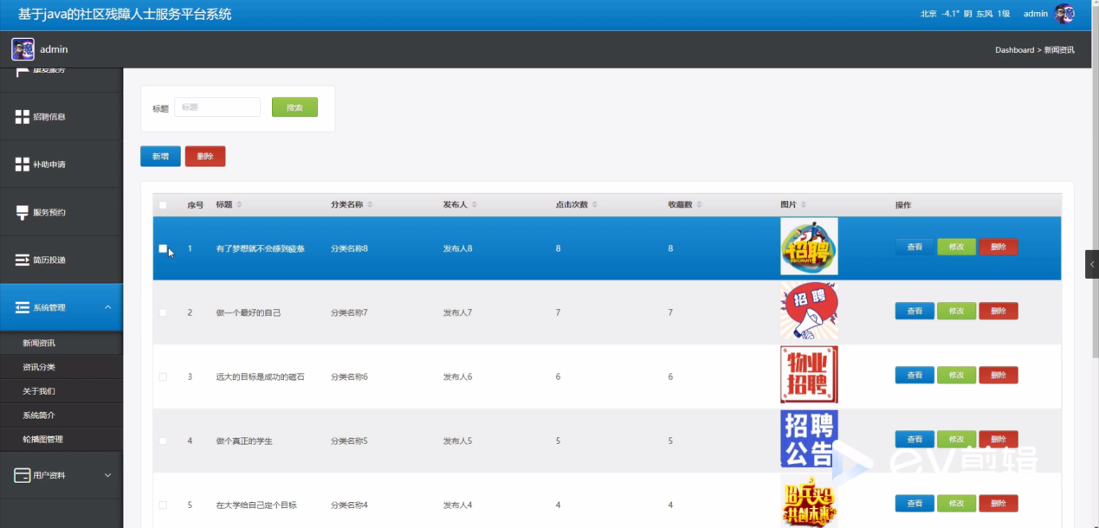The image size is (1099, 528).
Task: Click the title text 做一个最好的自己
Action: 249,312
